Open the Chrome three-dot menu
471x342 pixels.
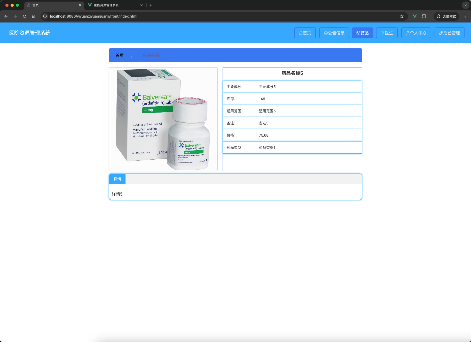point(465,16)
